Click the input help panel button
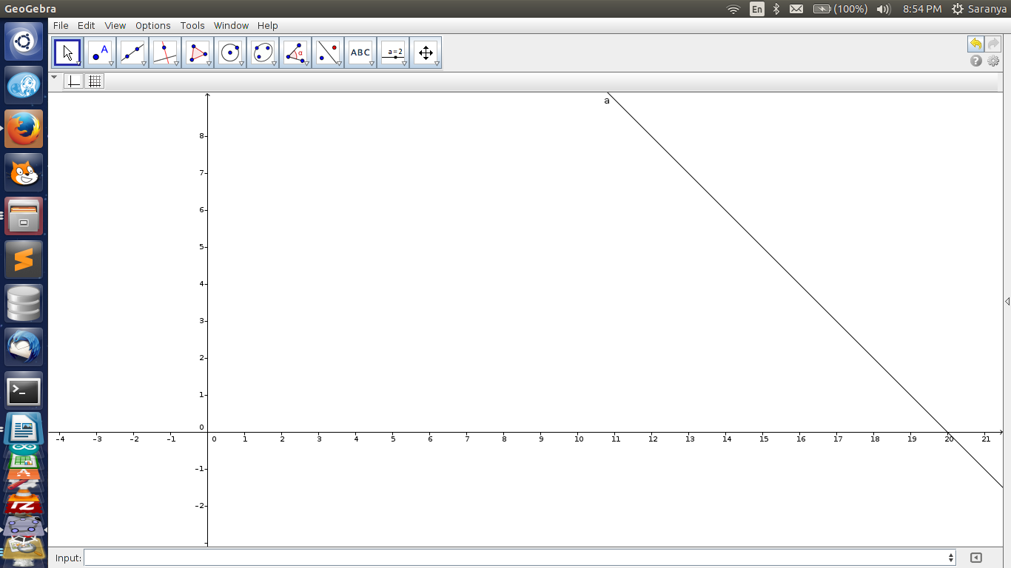 click(976, 558)
